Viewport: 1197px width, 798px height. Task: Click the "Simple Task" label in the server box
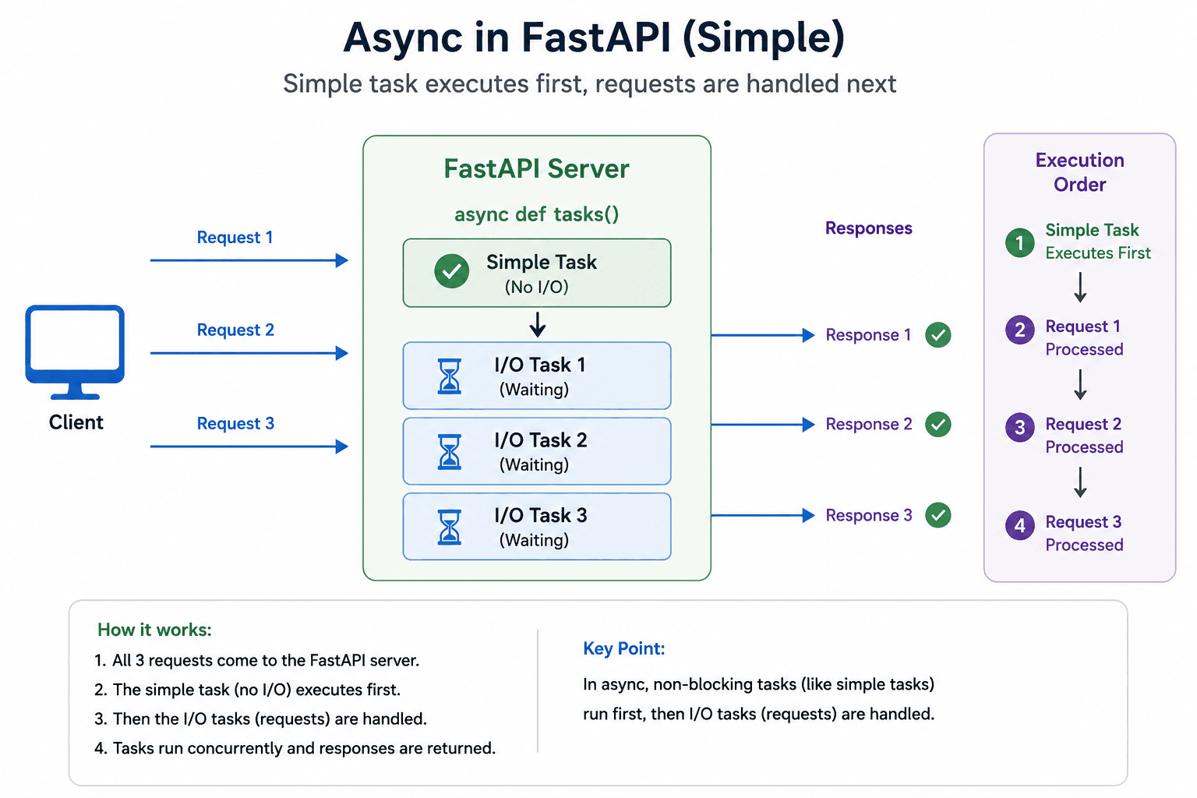[x=542, y=262]
